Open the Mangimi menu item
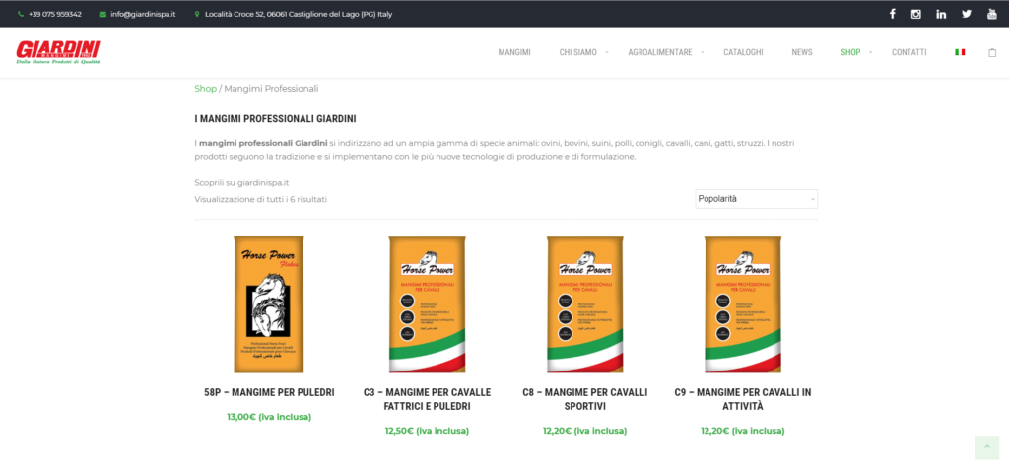The width and height of the screenshot is (1009, 472). click(x=514, y=53)
